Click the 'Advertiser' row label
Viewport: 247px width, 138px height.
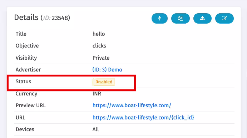(28, 70)
